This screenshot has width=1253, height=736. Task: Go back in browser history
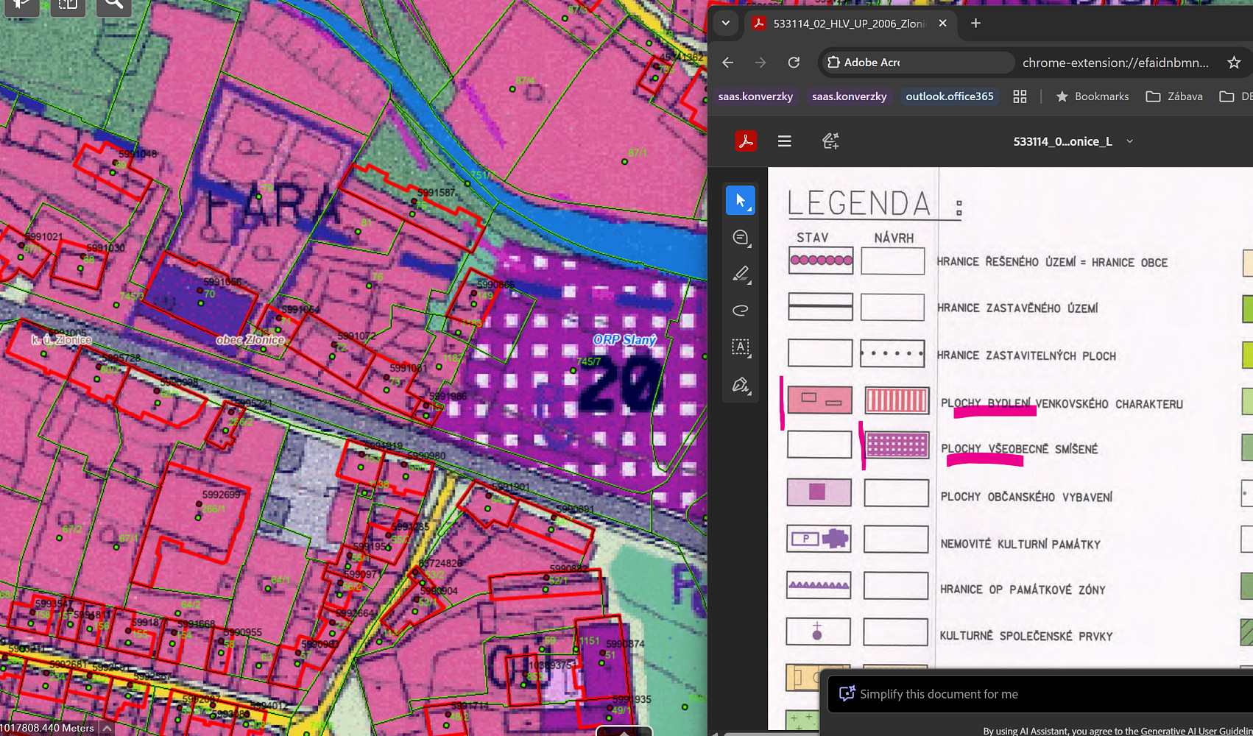tap(728, 63)
